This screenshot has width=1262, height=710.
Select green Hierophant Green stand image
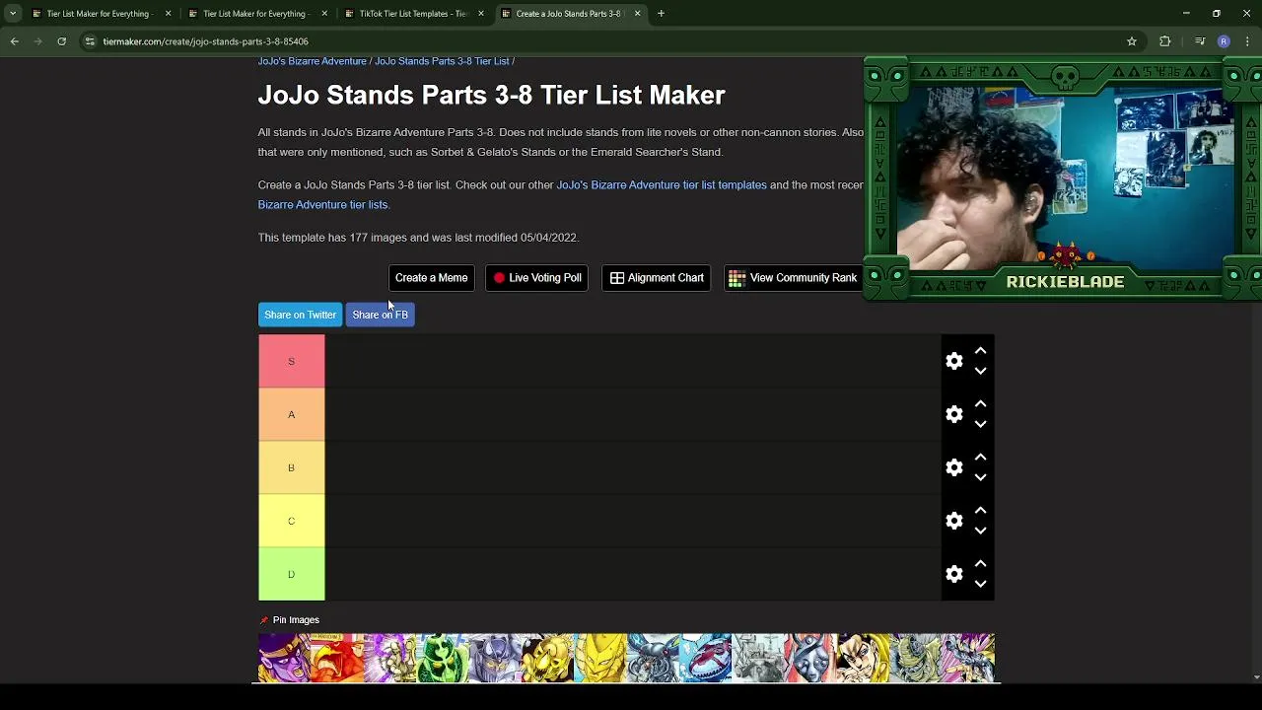pyautogui.click(x=442, y=658)
